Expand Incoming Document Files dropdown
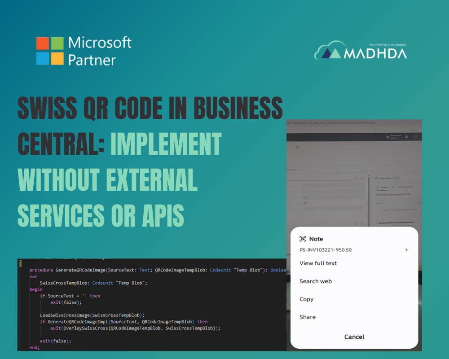Image resolution: width=449 pixels, height=359 pixels. tap(413, 194)
